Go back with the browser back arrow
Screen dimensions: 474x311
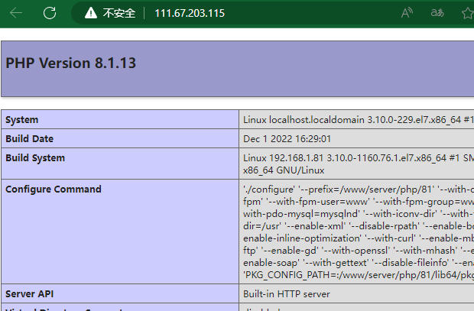coord(16,13)
